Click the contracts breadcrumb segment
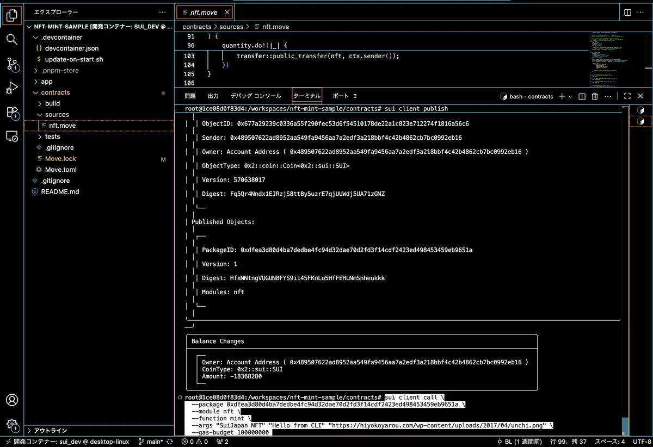The image size is (653, 447). point(196,27)
